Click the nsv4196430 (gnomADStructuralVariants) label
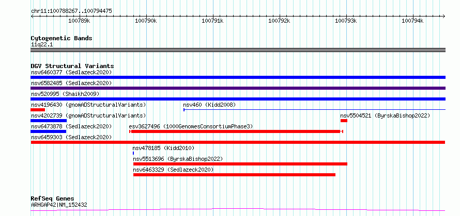Image resolution: width=460 pixels, height=216 pixels. click(x=88, y=105)
